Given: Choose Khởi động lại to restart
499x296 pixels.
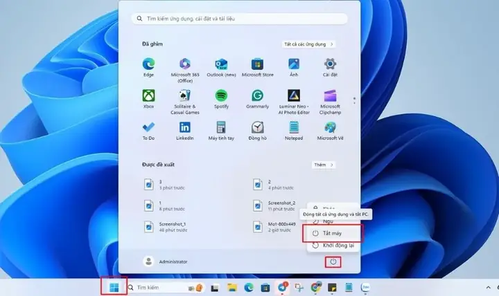Looking at the screenshot, I should coord(333,246).
